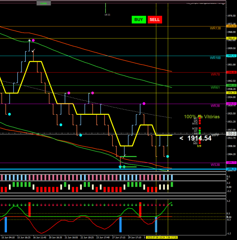Click the red M1 timeframe signal square
Screen dimensions: 237x240
[200, 119]
